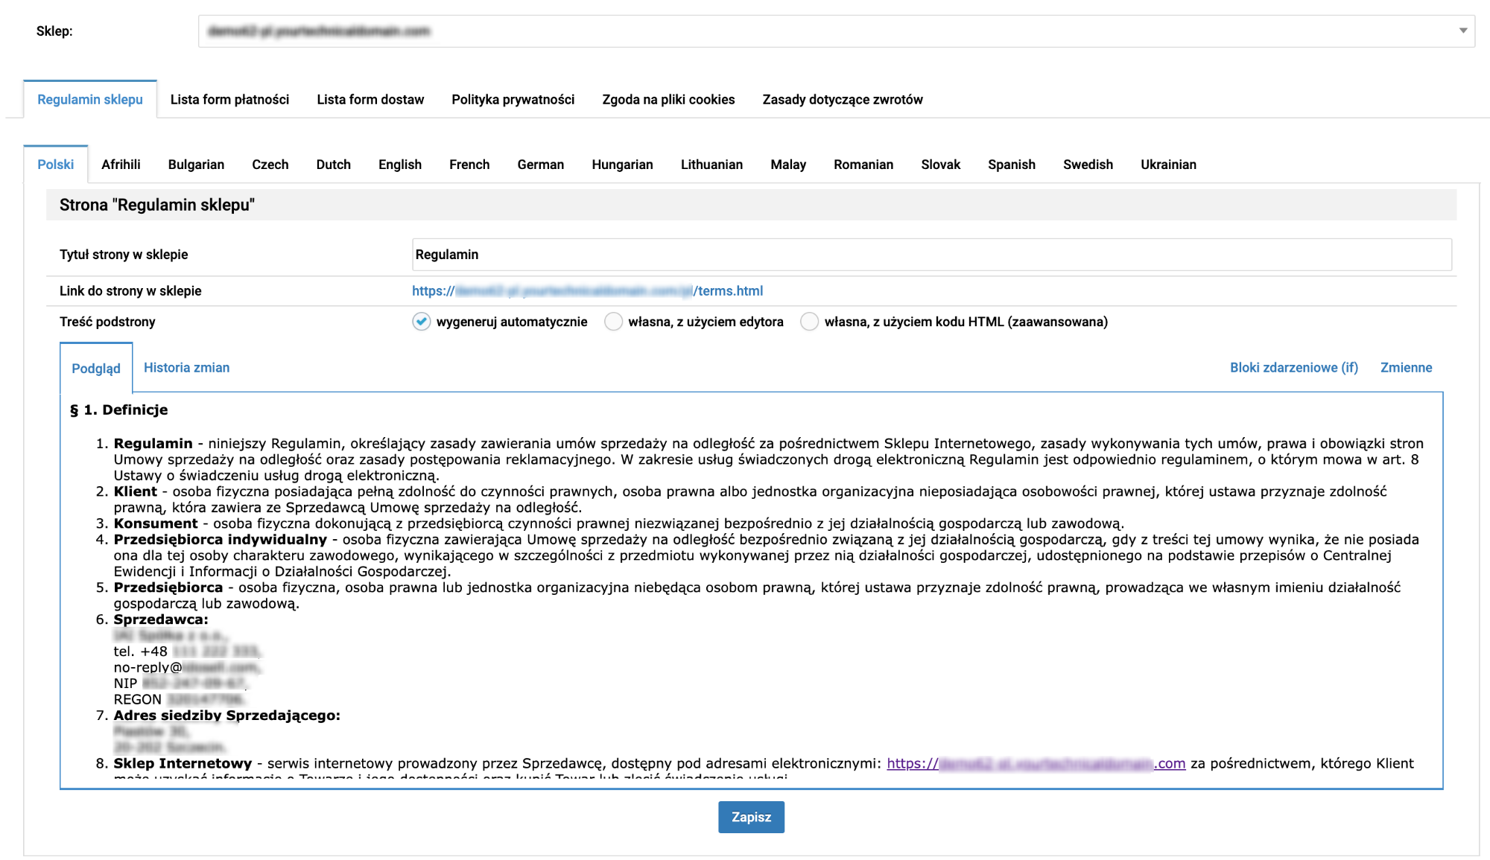The height and width of the screenshot is (860, 1490).
Task: Select the French language tab
Action: 469,165
